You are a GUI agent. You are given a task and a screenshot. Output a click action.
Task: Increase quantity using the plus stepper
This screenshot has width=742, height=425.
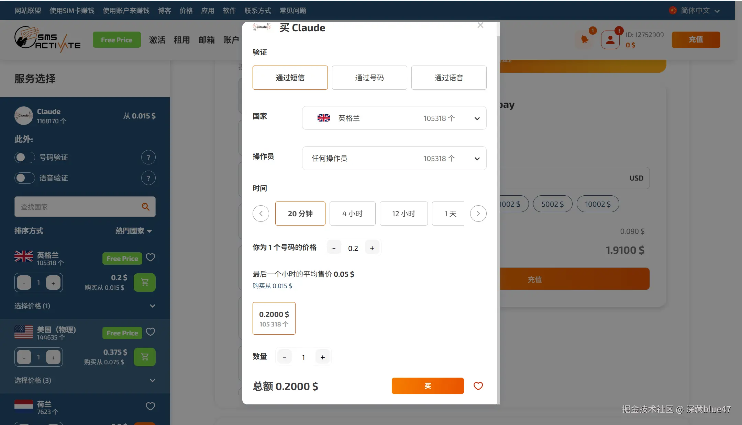[322, 357]
